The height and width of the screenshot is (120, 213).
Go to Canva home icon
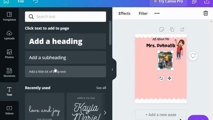[6, 2]
